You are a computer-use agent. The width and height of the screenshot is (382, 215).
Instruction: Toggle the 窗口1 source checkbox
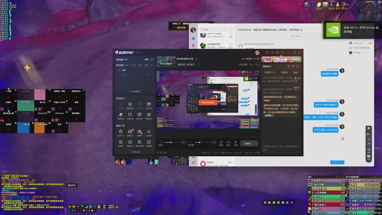click(x=119, y=75)
